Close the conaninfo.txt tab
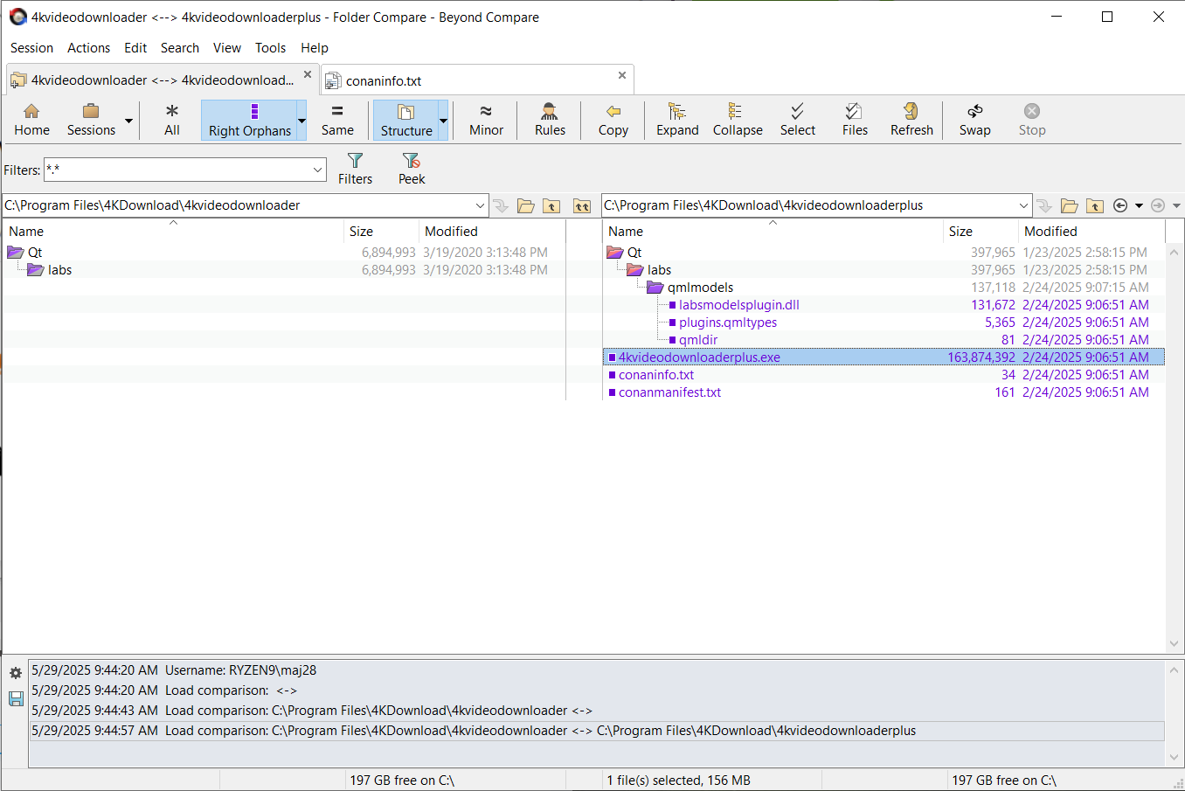The image size is (1185, 791). [x=622, y=75]
